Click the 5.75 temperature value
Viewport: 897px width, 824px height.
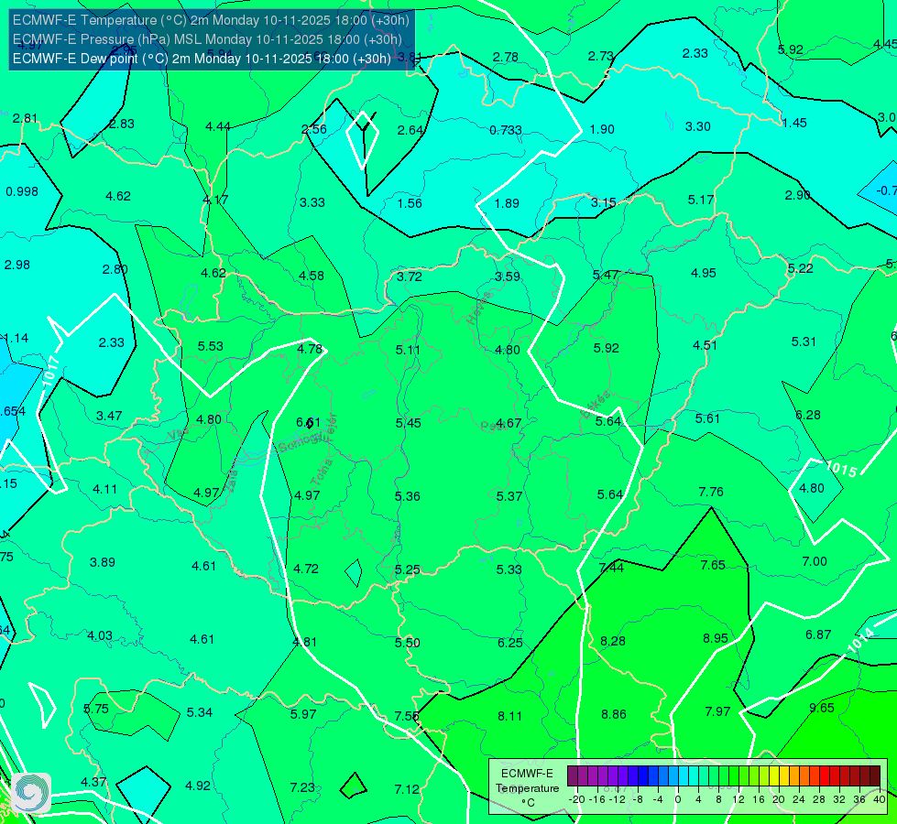point(96,709)
